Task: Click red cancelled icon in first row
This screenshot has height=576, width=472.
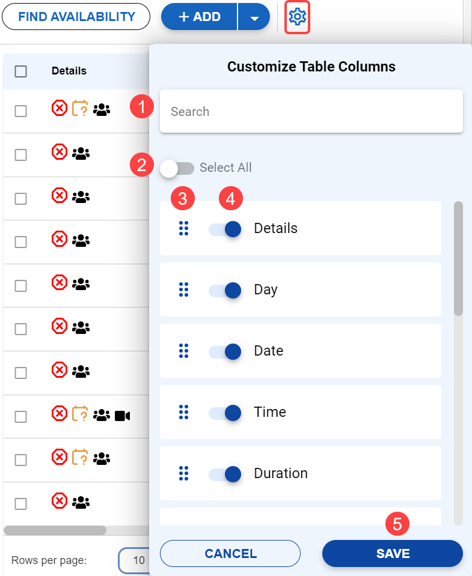Action: pos(60,109)
